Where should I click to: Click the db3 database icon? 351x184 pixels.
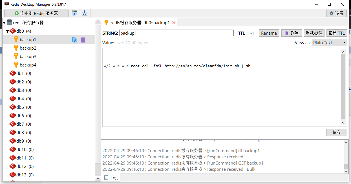13,90
